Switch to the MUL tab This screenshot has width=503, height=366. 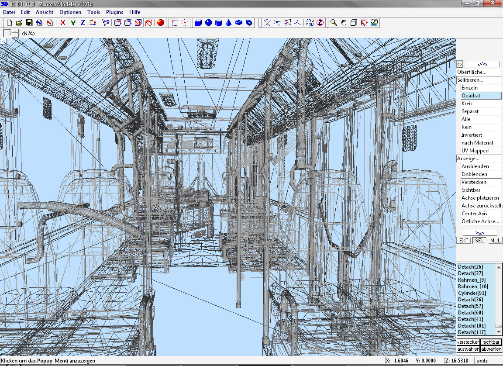click(495, 241)
